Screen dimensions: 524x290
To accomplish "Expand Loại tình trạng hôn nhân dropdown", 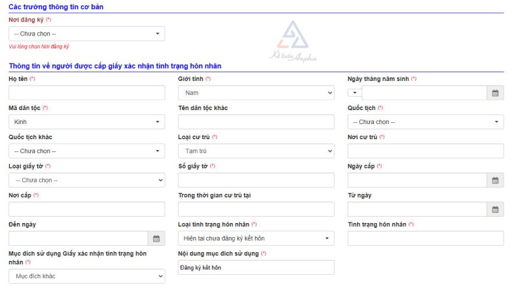I will [x=256, y=239].
